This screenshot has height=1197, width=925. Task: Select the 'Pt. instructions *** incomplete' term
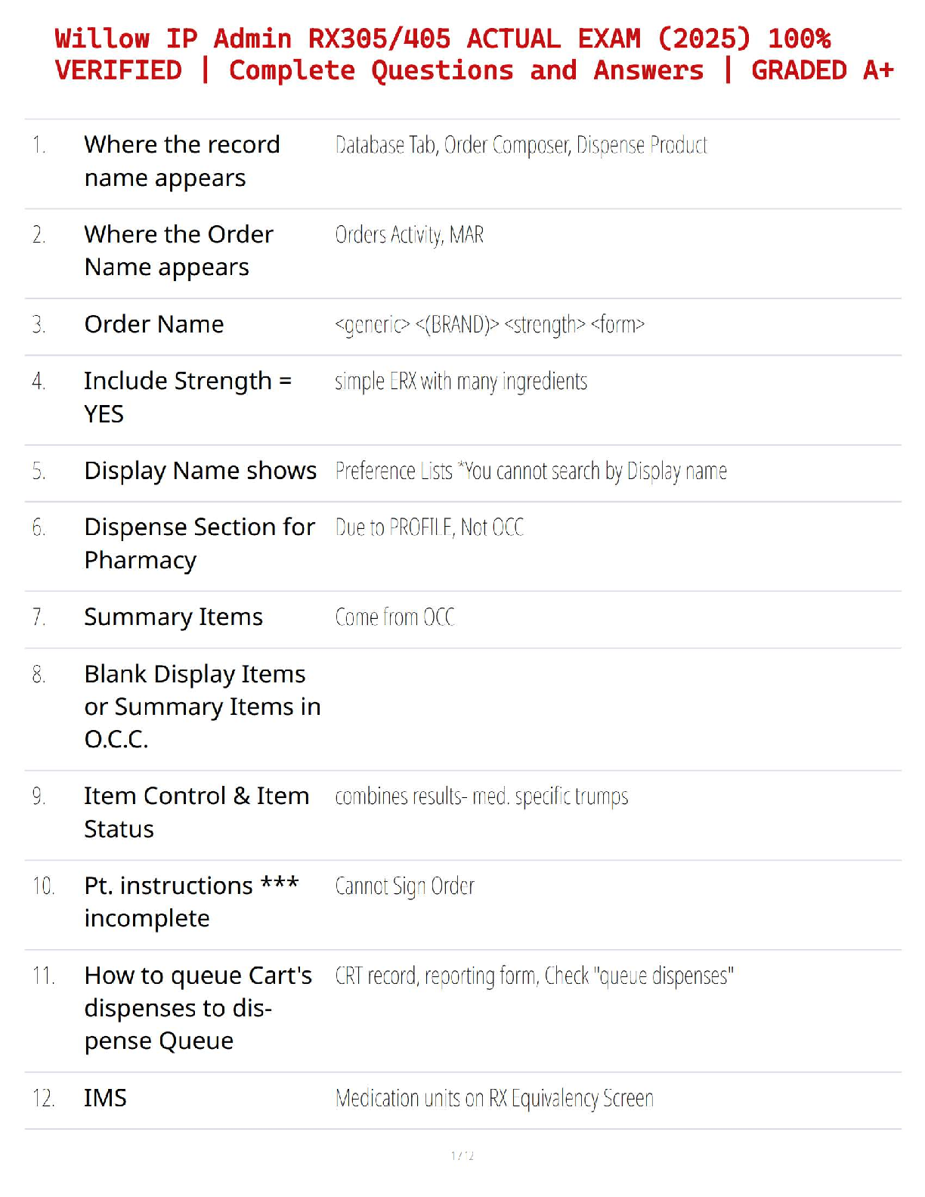click(x=192, y=902)
